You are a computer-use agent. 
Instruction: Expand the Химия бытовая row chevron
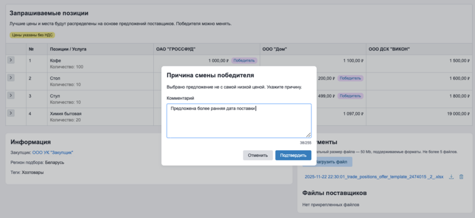pos(11,113)
